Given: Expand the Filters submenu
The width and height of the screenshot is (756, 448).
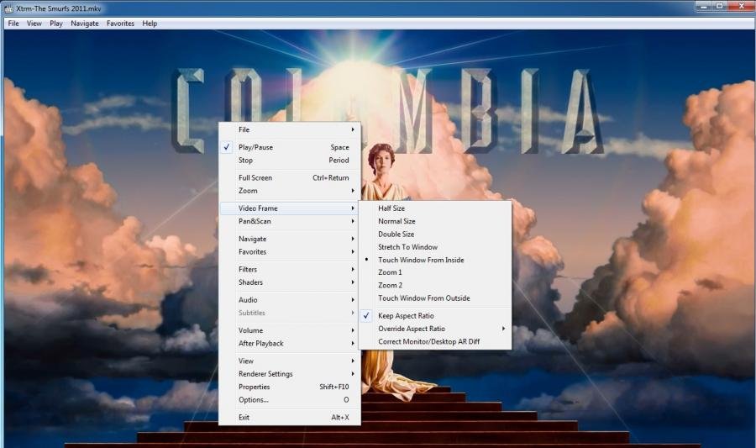Looking at the screenshot, I should tap(289, 269).
